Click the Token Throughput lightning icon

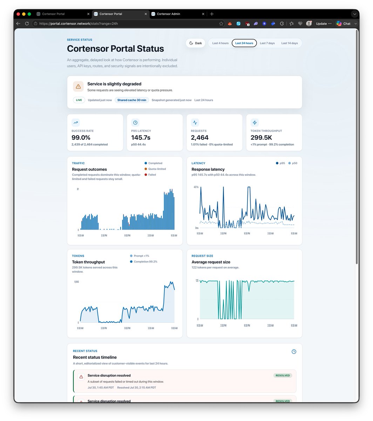pos(255,122)
